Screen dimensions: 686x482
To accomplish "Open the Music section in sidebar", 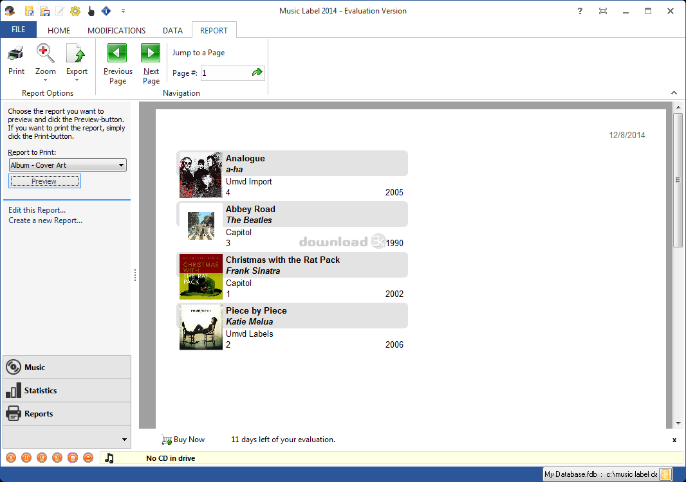I will (67, 368).
